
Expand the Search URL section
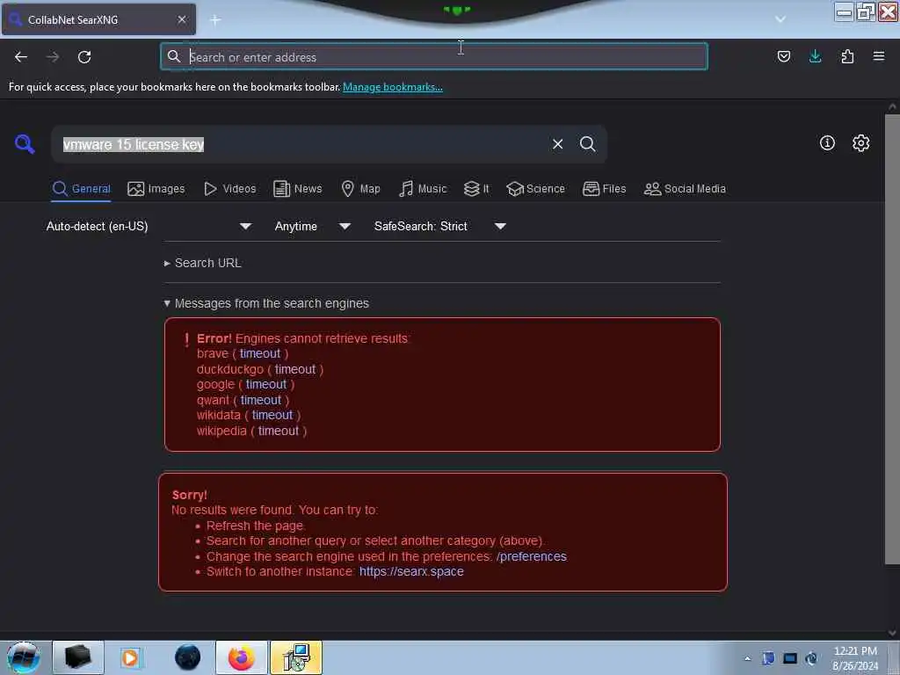point(203,263)
